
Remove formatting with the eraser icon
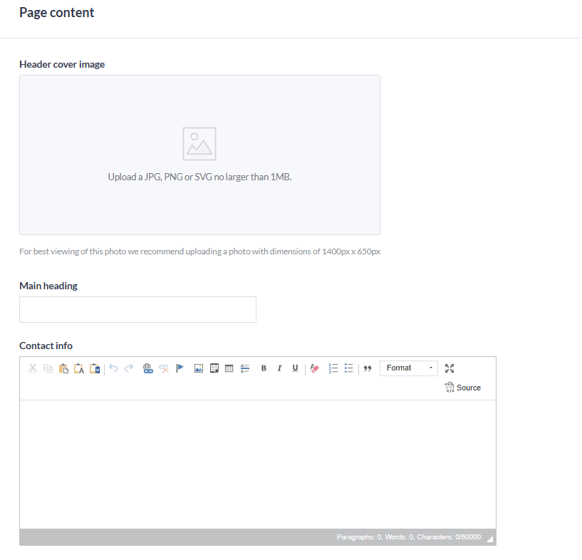(314, 368)
